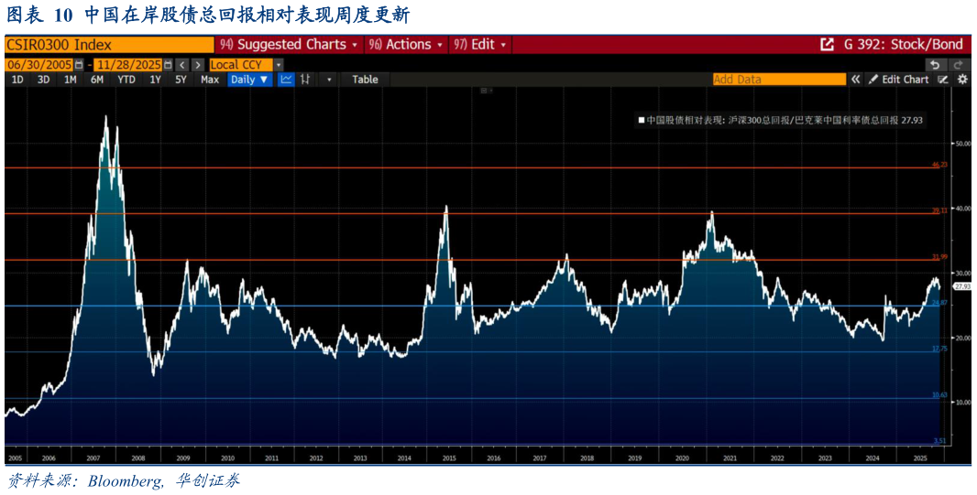977x495 pixels.
Task: Switch to the candlestick bar chart icon
Action: pos(305,80)
